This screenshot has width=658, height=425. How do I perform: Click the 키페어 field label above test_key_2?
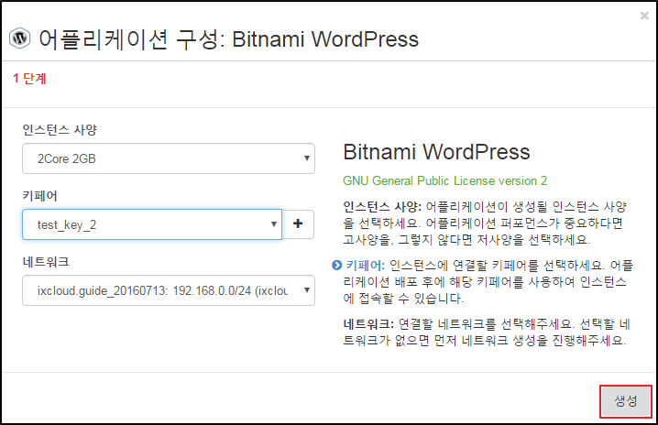tap(40, 196)
